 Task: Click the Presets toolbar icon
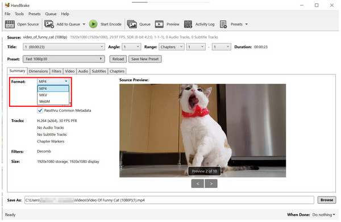click(223, 24)
